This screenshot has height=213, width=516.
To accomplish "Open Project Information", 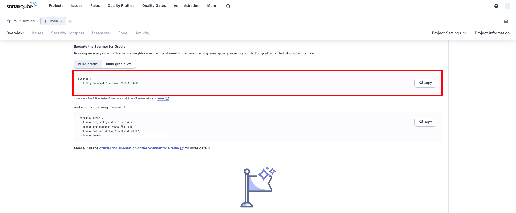I will click(492, 33).
